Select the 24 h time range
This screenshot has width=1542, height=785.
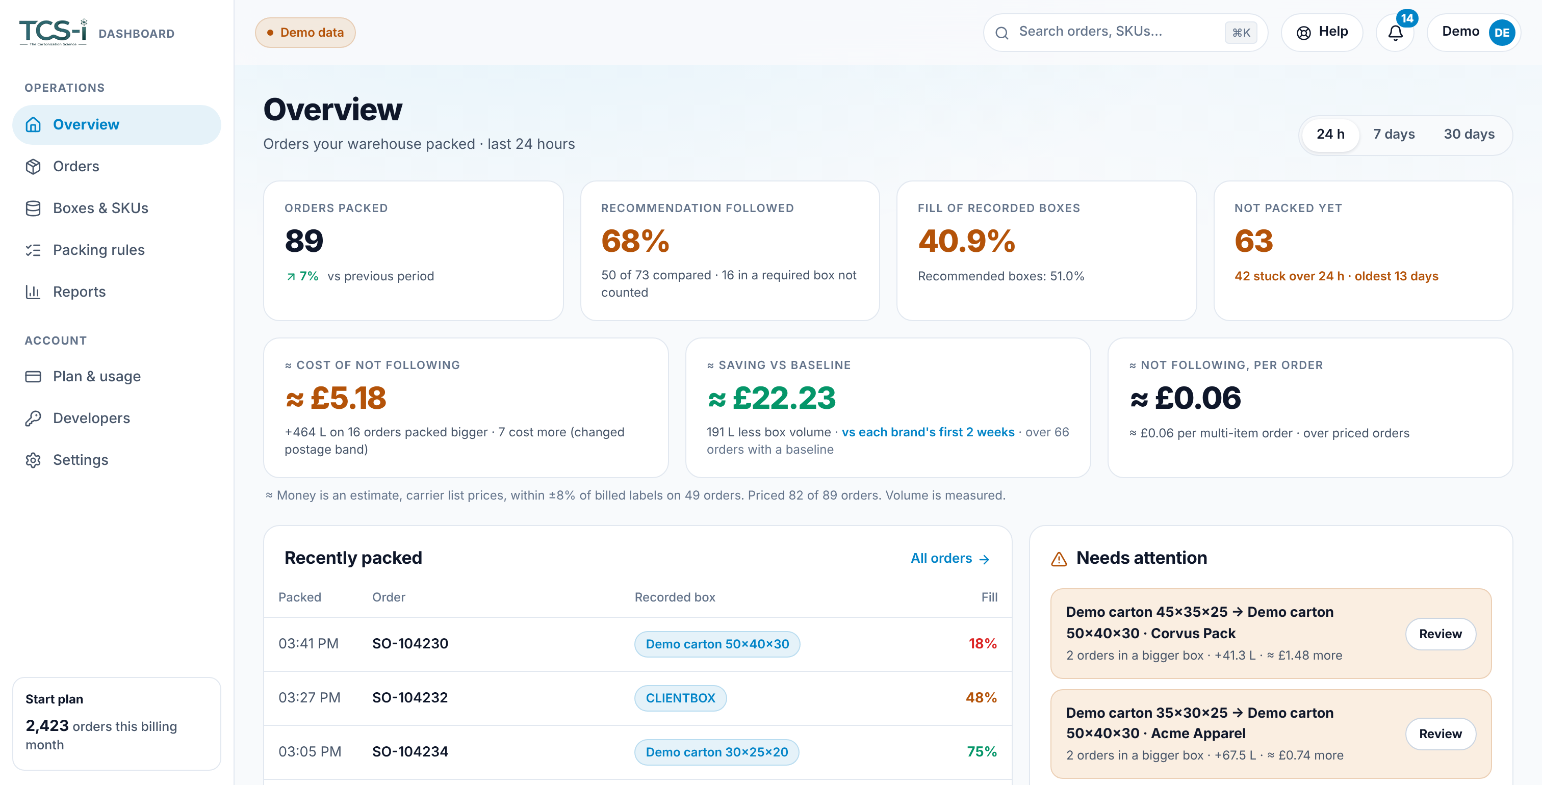click(1330, 134)
